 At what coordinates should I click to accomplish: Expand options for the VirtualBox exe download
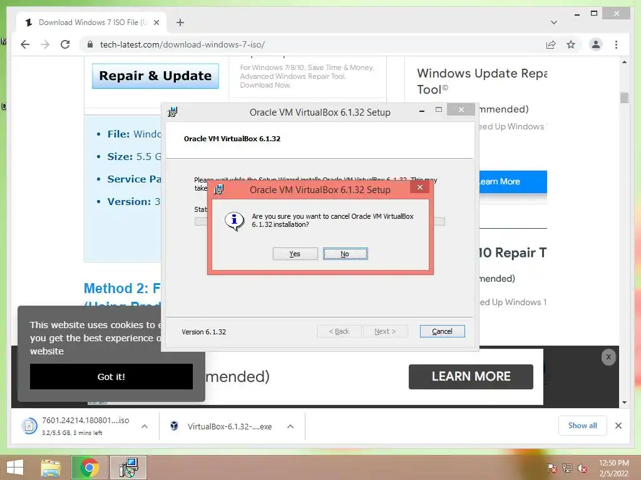[x=290, y=426]
